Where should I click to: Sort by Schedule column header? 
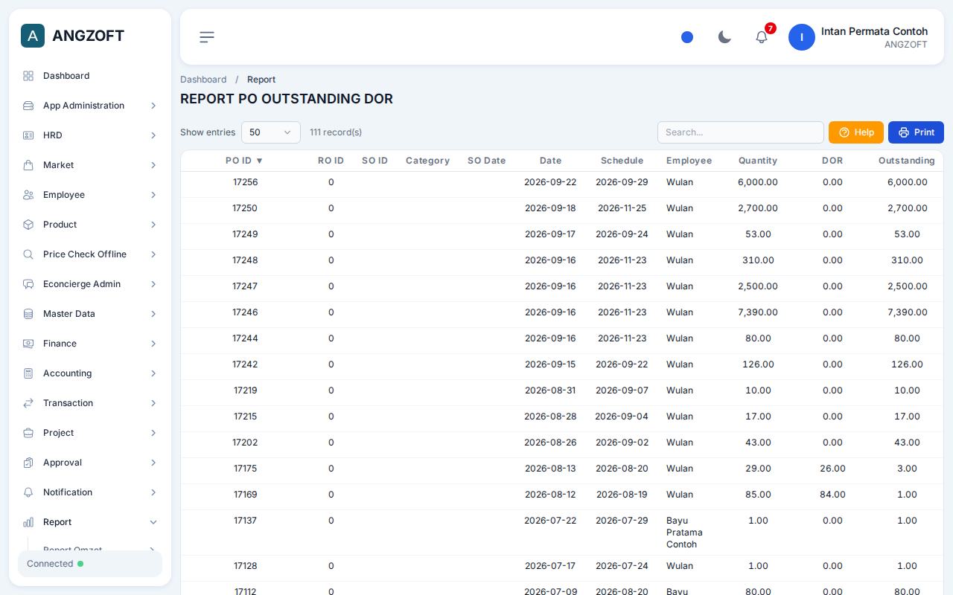(x=622, y=161)
